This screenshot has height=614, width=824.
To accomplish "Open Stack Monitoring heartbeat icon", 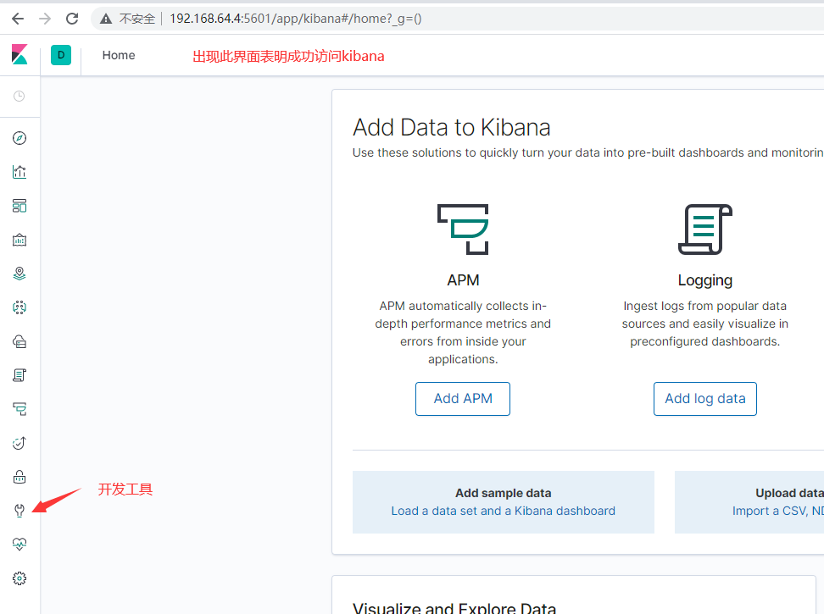I will 19,545.
